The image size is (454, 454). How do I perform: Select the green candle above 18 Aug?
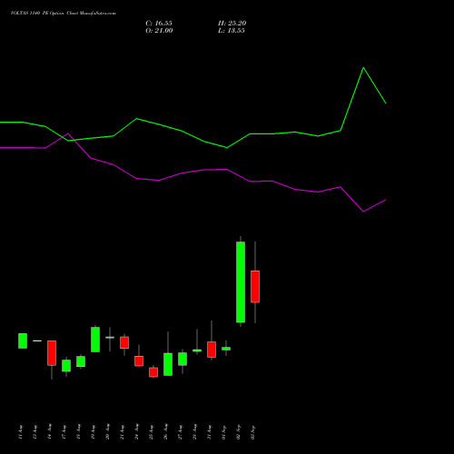point(81,361)
